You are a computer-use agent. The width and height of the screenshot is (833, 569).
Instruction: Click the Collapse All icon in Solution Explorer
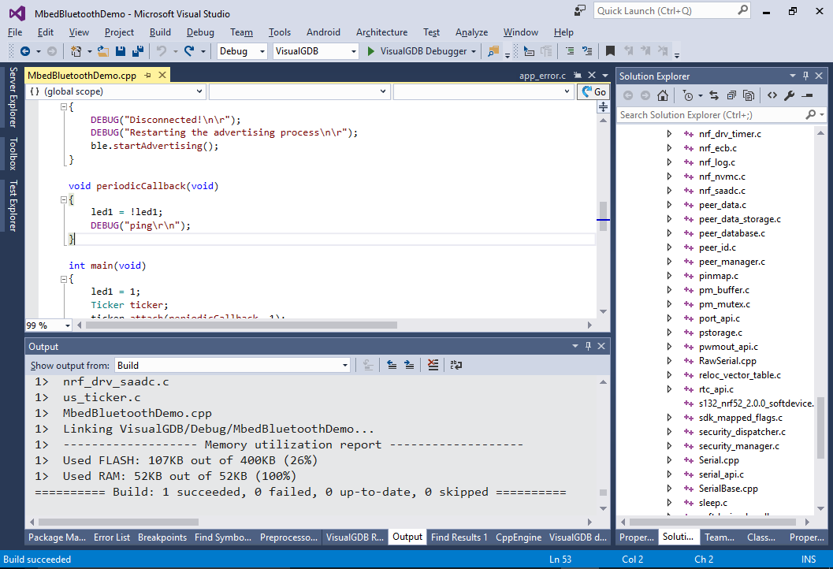(x=731, y=95)
